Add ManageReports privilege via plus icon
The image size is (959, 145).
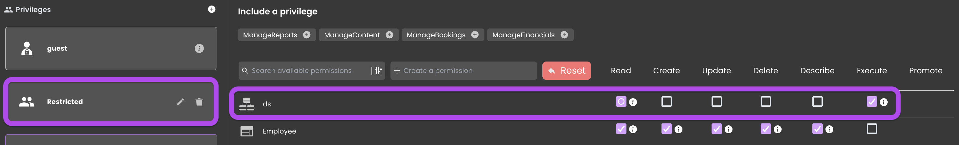click(x=307, y=35)
